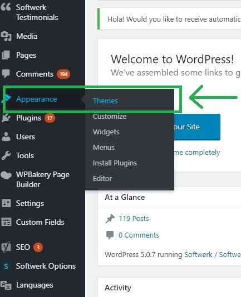Click the Yoast SEO icon
241x297 pixels.
click(x=6, y=247)
